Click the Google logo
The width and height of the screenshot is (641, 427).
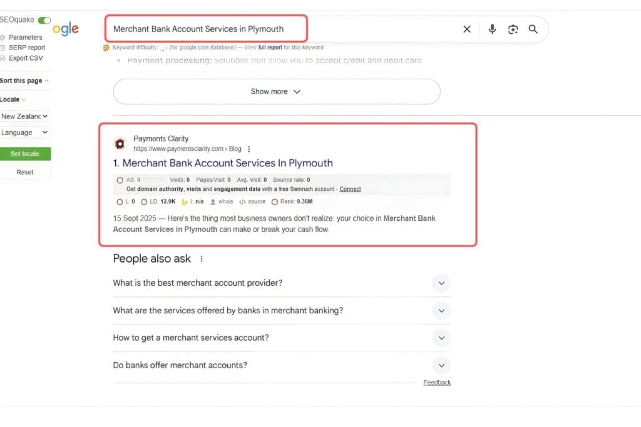pyautogui.click(x=66, y=29)
